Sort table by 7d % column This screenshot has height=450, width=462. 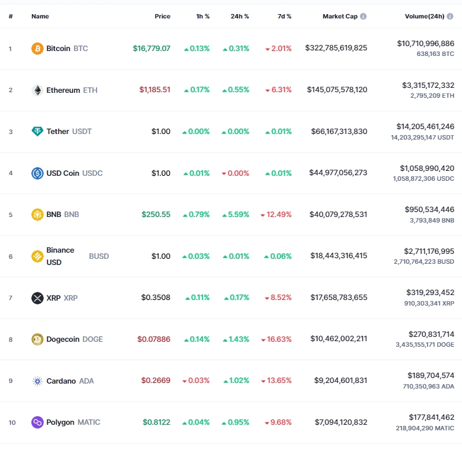point(284,16)
